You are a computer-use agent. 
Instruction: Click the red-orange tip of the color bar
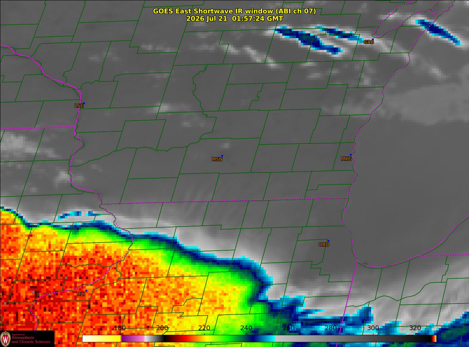[434, 338]
